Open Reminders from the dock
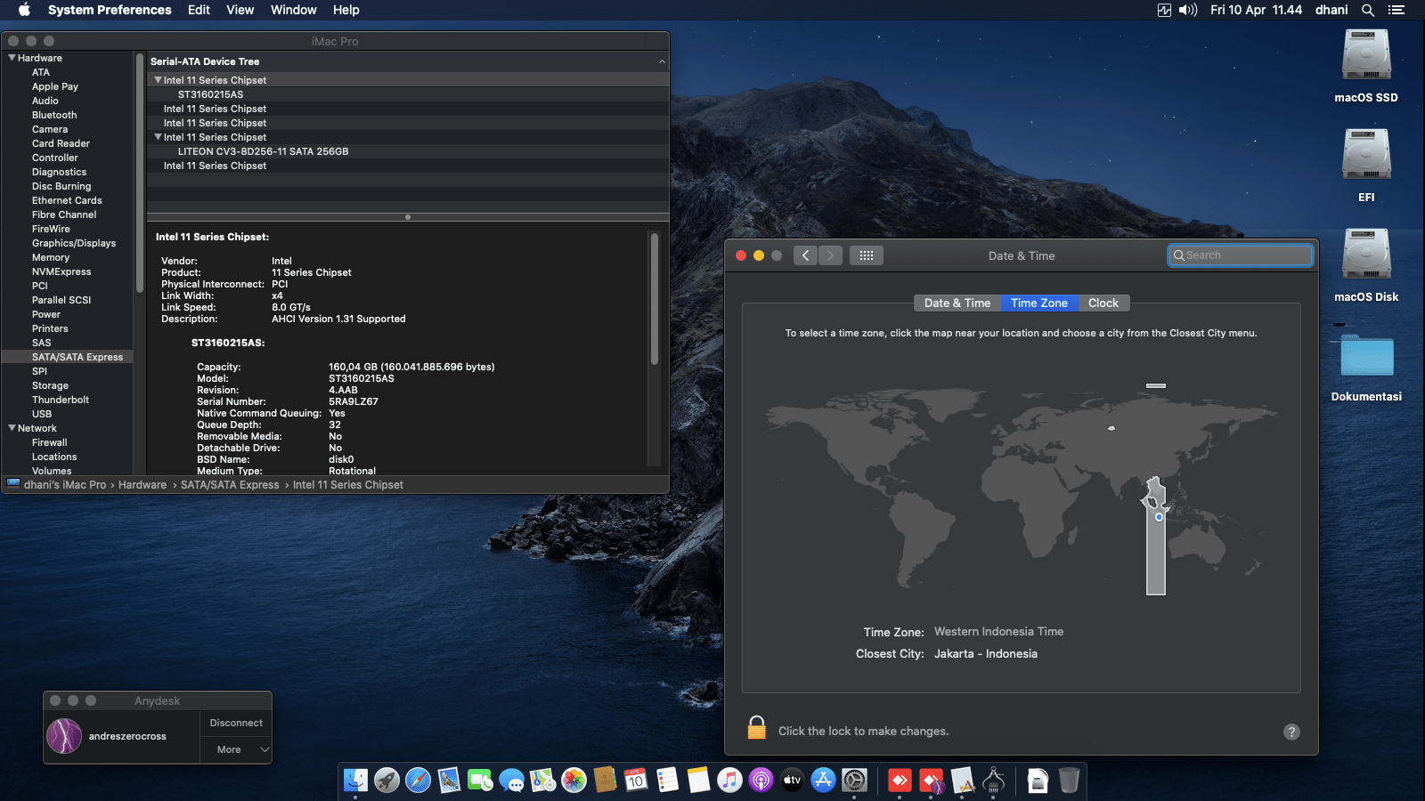The width and height of the screenshot is (1425, 801). (x=667, y=781)
